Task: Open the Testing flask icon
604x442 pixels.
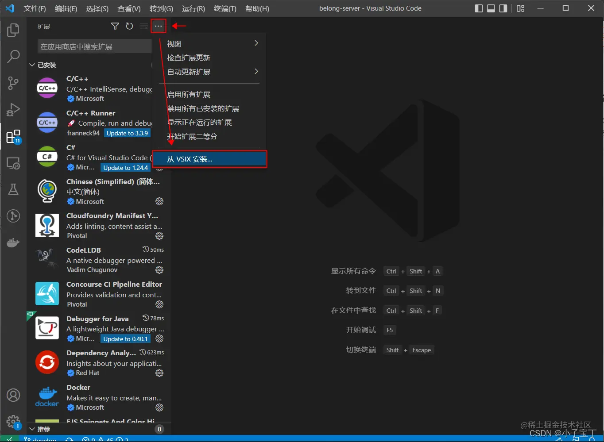Action: [13, 189]
